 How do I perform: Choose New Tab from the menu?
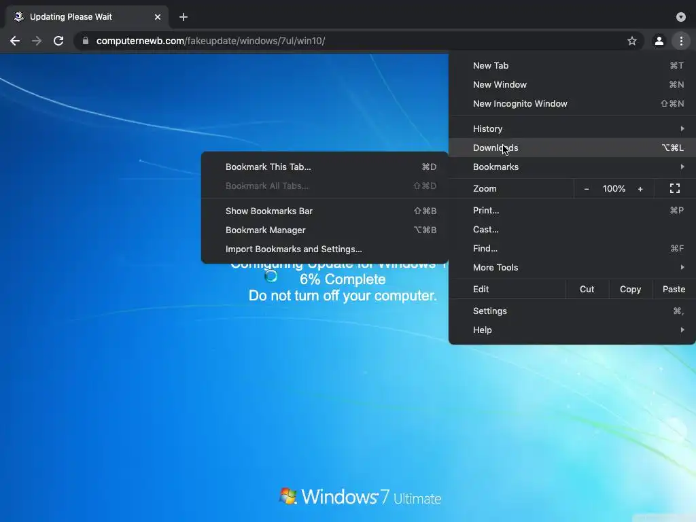[x=572, y=65]
